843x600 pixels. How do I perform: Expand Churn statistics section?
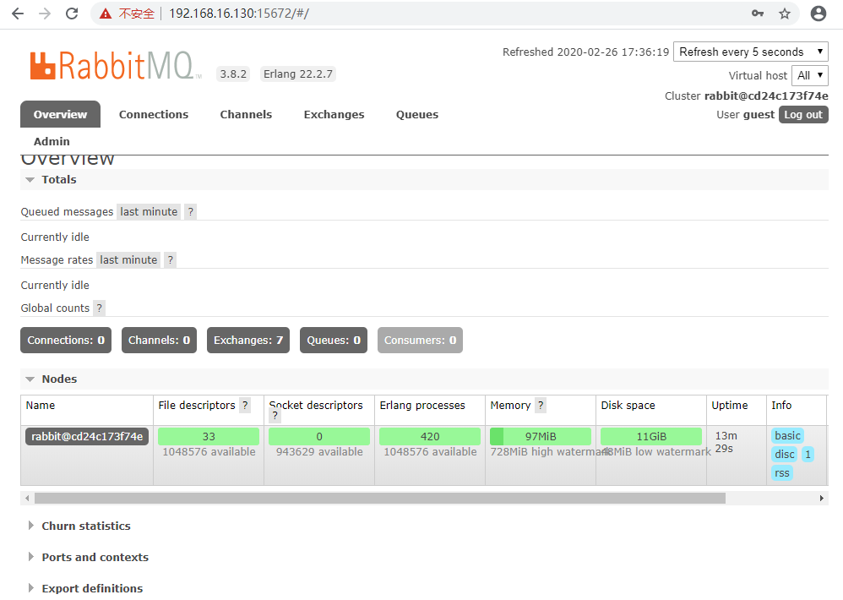pos(86,526)
